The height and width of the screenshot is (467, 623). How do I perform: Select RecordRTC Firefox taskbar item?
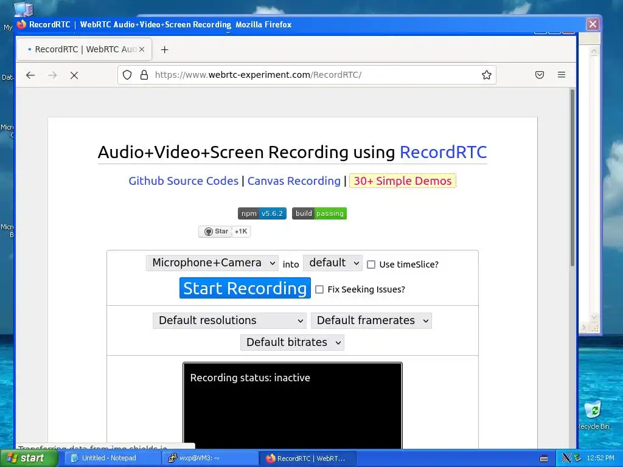(307, 458)
